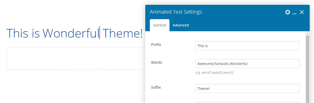Click the word Theme! in the page heading

123,33
